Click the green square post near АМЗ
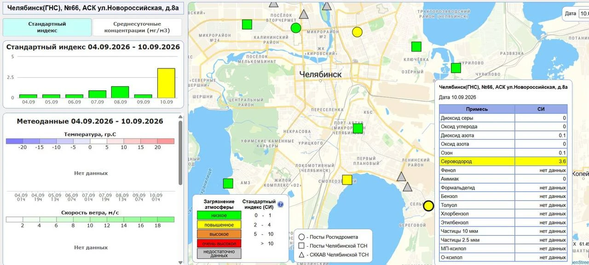589x265 pixels. click(x=228, y=183)
